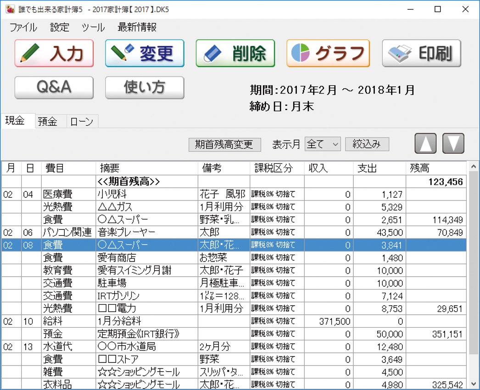480x390 pixels.
Task: Click the 入力 pencil input button
Action: click(x=54, y=53)
